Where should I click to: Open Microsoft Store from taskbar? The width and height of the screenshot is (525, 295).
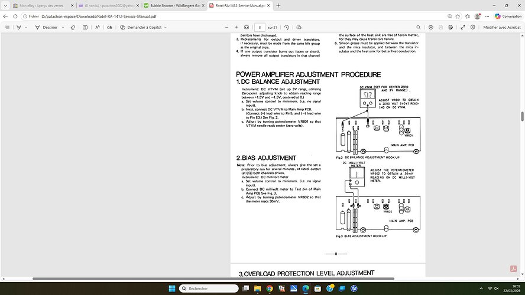(x=317, y=289)
